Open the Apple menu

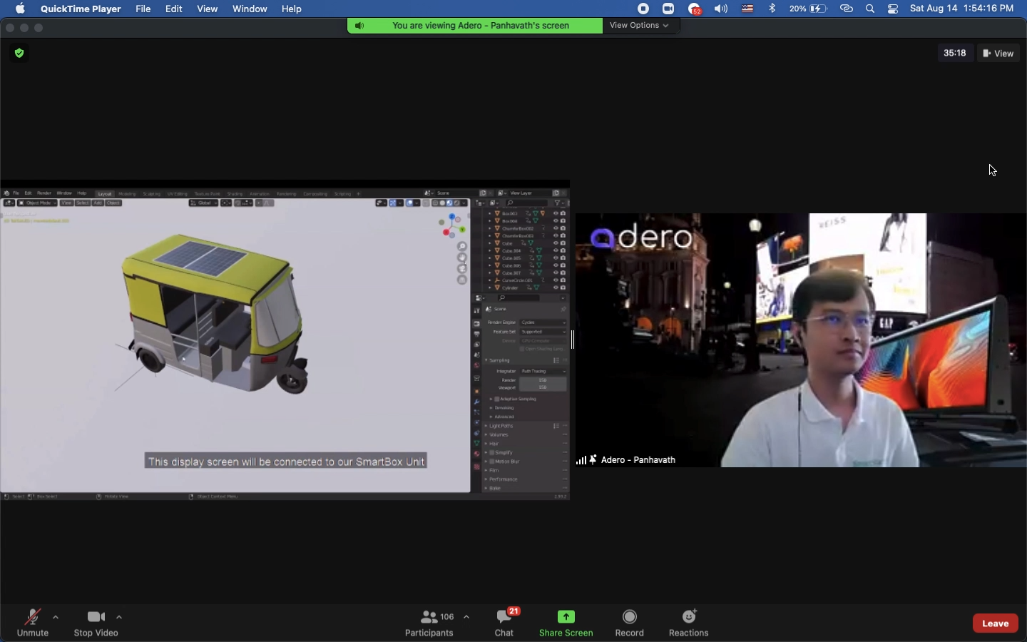(20, 9)
